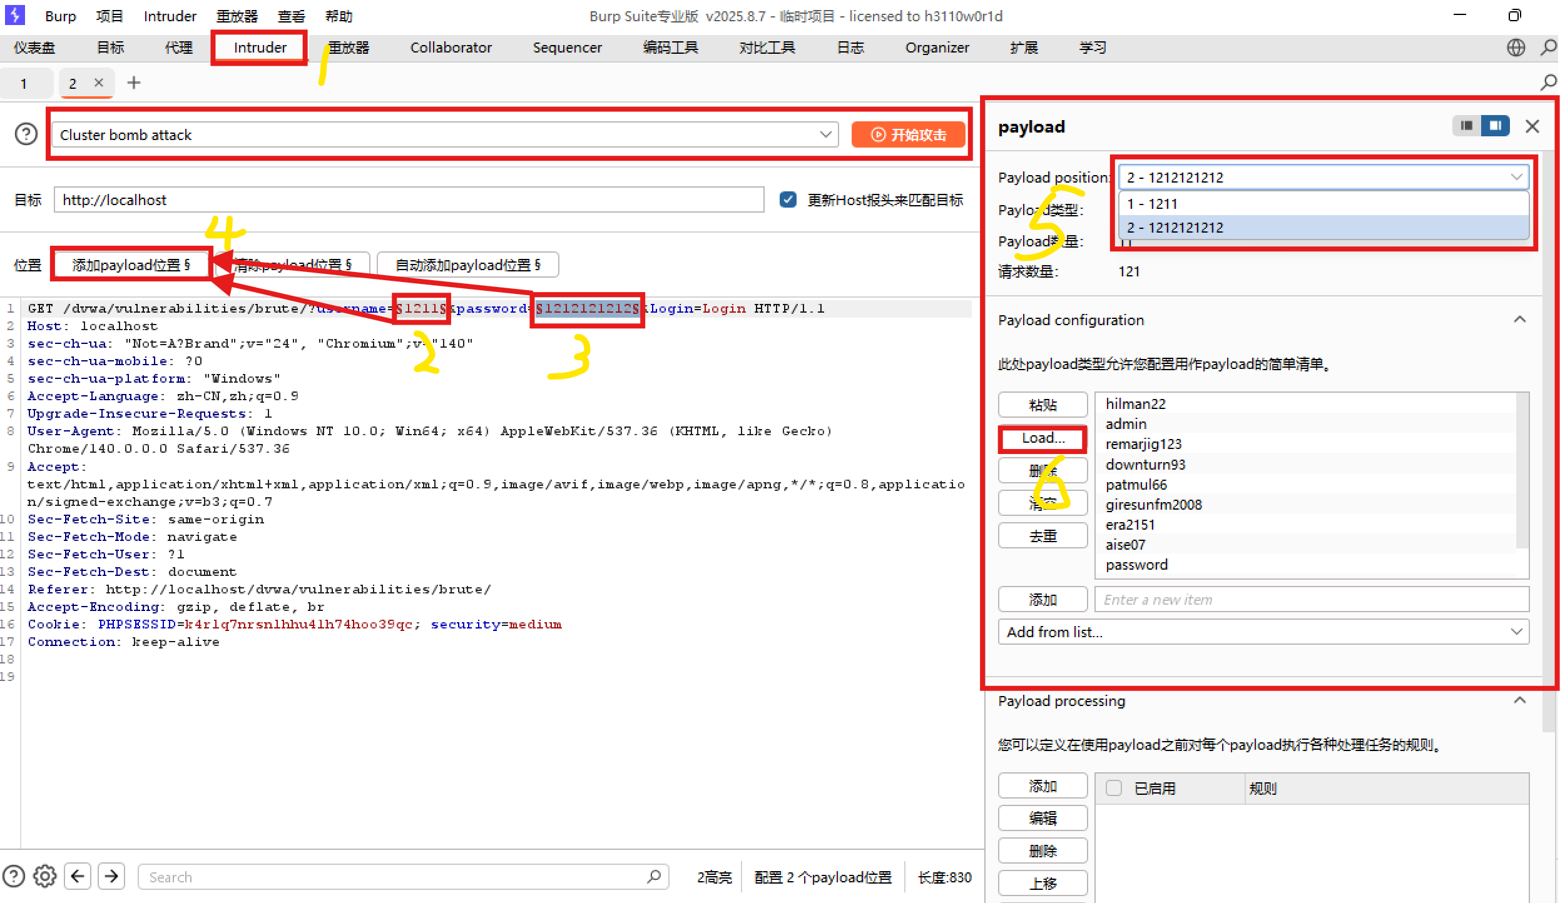Close the payload side panel
Image resolution: width=1560 pixels, height=903 pixels.
click(1532, 127)
